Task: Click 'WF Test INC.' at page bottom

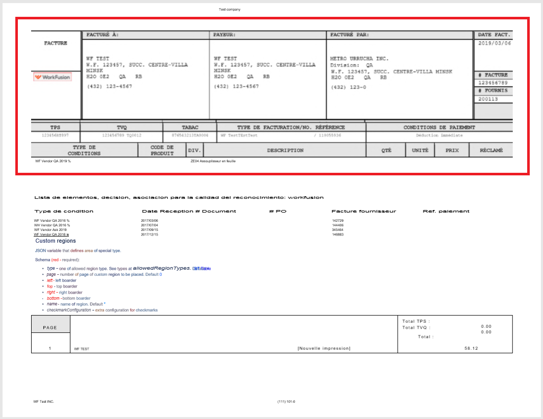Action: [x=44, y=402]
